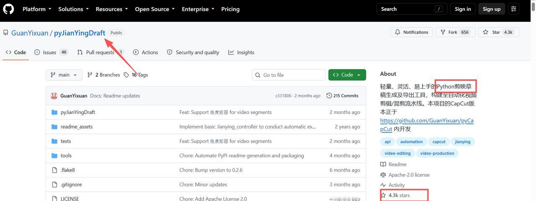
Task: Select the jianying topic tag
Action: [463, 142]
